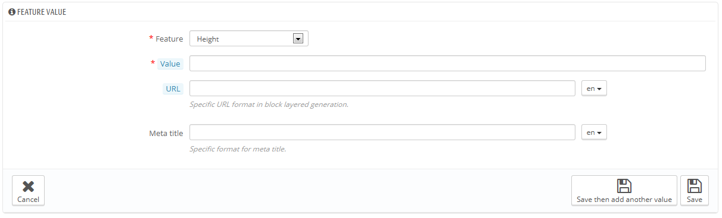Click the block layered generation help text
This screenshot has width=722, height=218.
(269, 105)
